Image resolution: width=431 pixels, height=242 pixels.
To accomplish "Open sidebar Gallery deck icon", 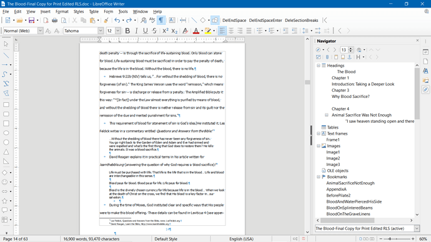I will pyautogui.click(x=425, y=80).
